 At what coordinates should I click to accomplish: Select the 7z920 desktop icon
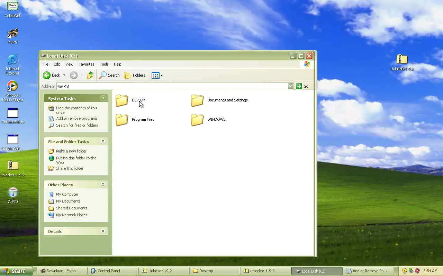12,195
